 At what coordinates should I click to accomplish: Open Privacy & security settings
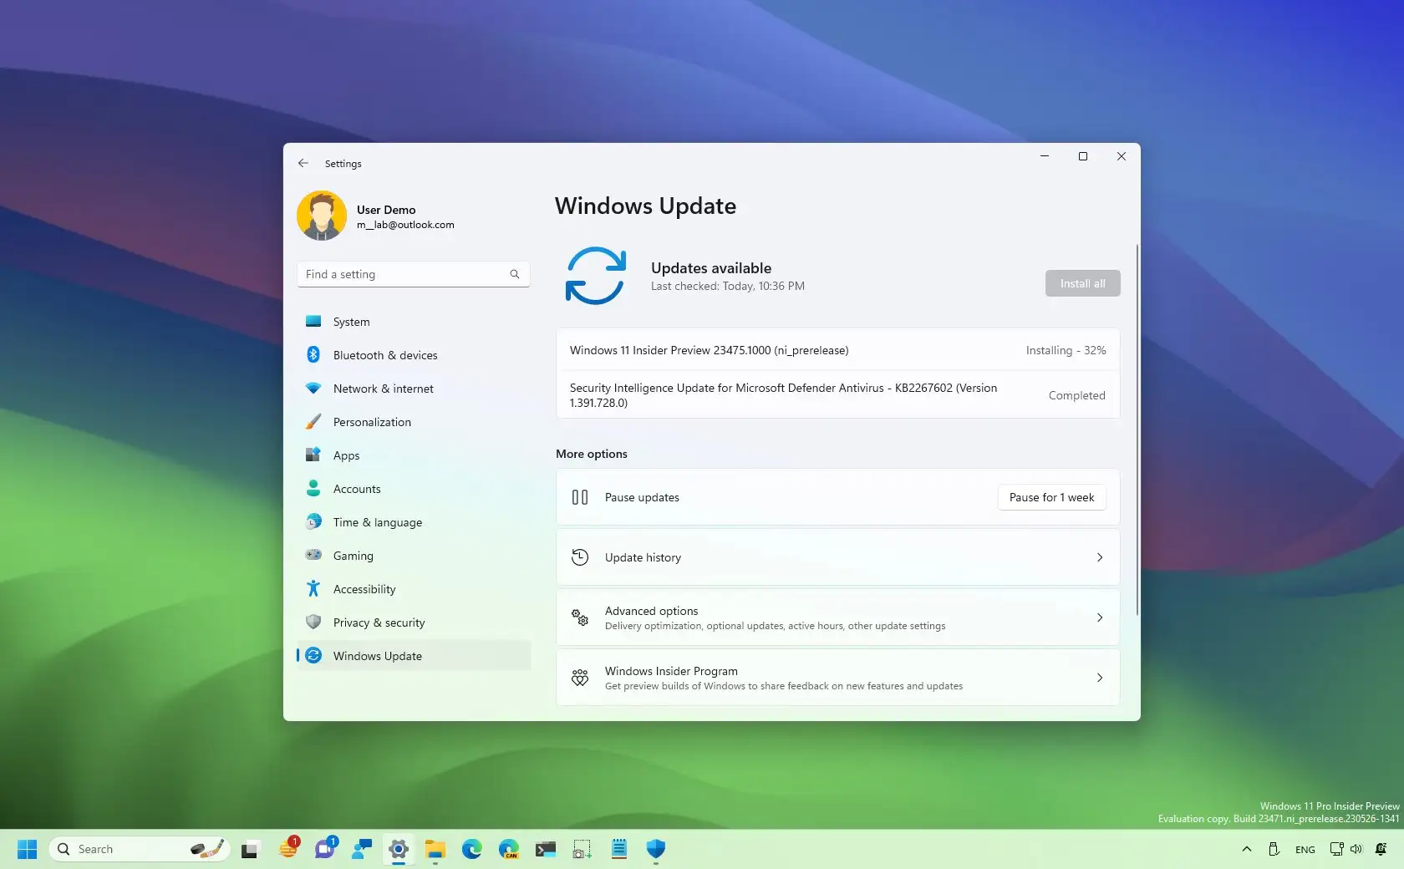378,623
